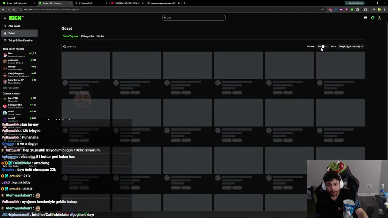388x218 pixels.
Task: Open kurankursu_571 channel in the sidebar
Action: pyautogui.click(x=19, y=81)
